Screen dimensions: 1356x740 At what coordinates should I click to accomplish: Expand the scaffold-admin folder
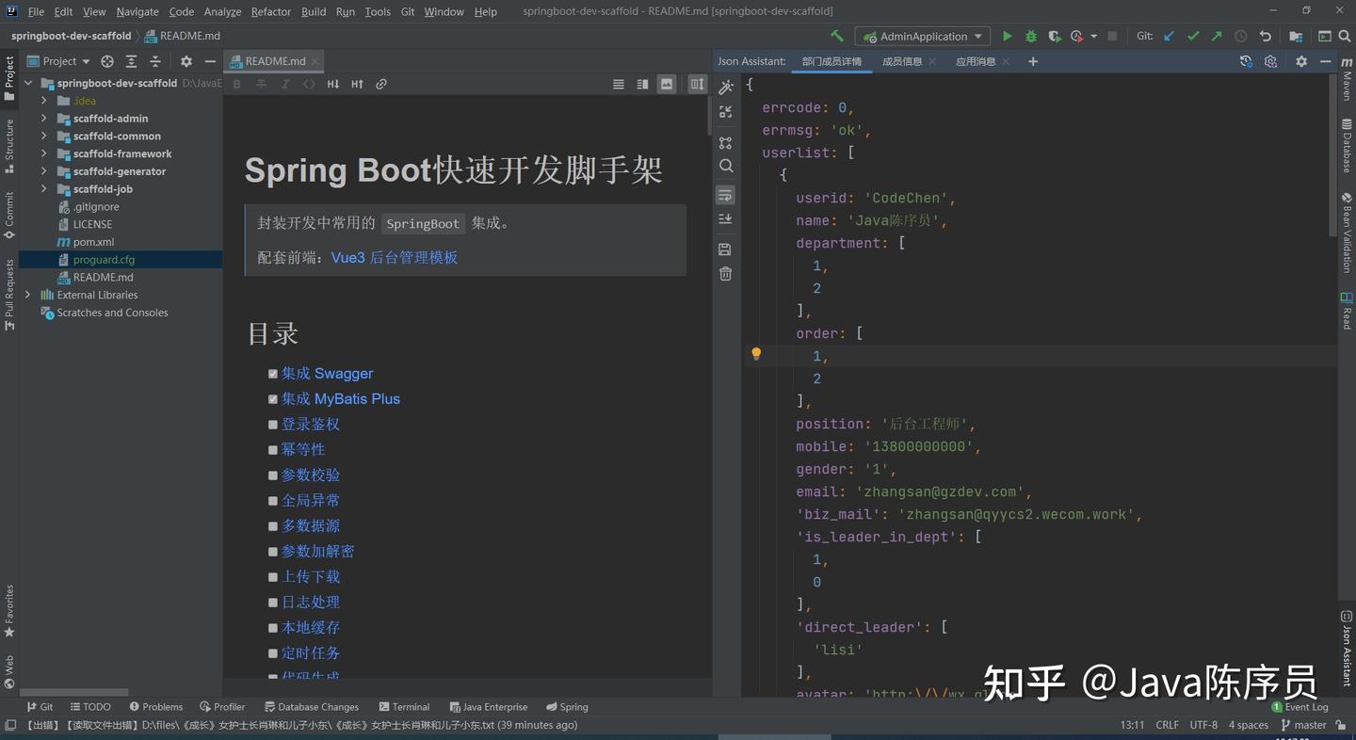click(43, 119)
